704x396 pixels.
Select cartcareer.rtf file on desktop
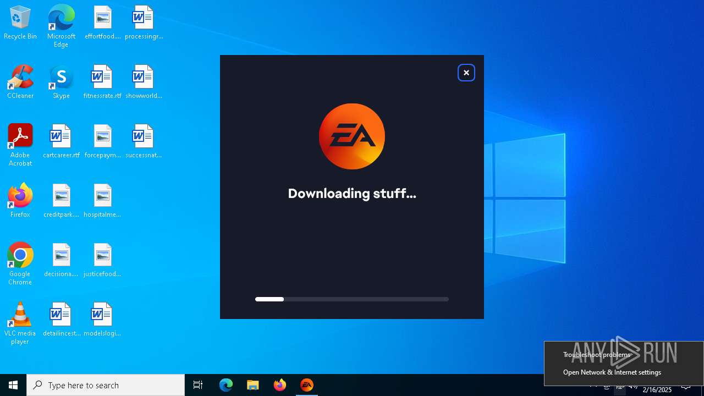(x=61, y=142)
